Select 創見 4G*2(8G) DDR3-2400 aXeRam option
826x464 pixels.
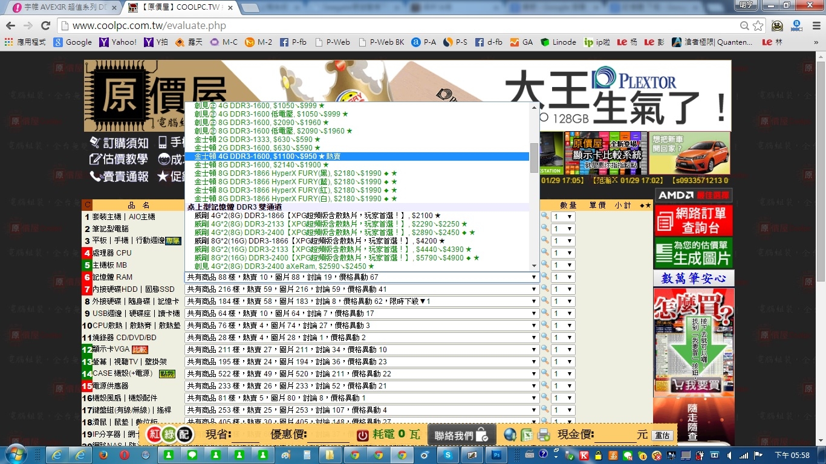pyautogui.click(x=357, y=266)
